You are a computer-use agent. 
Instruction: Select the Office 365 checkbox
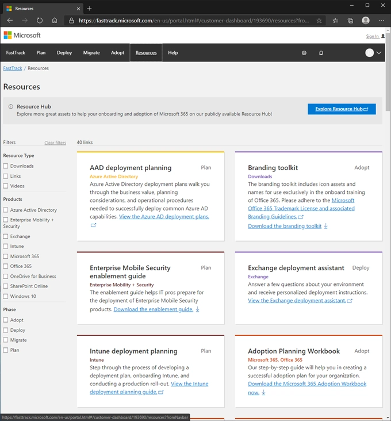click(6, 266)
